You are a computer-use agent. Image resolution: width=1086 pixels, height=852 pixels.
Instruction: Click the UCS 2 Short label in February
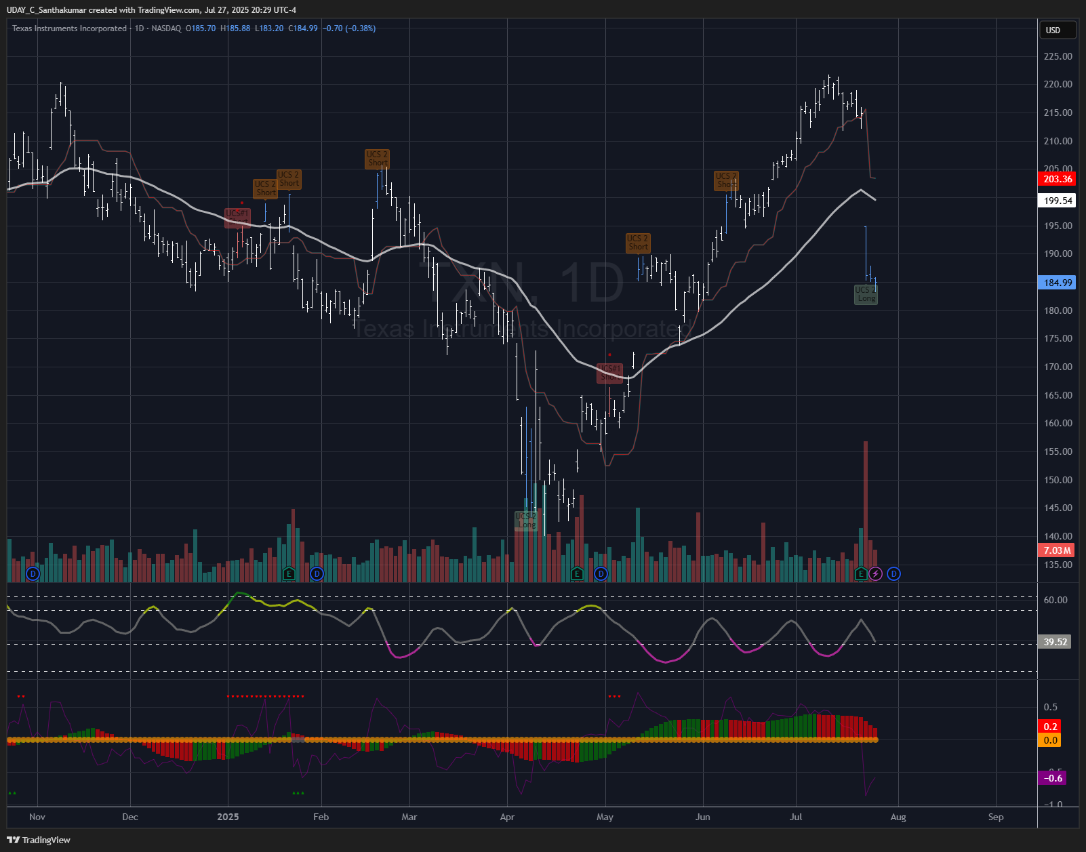click(x=378, y=159)
